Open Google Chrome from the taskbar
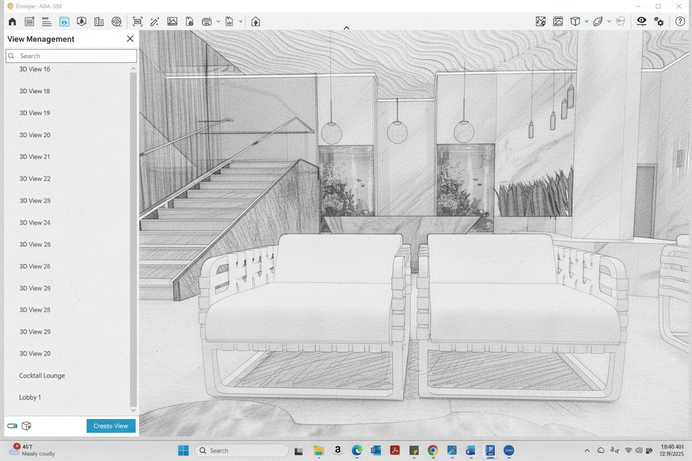 point(433,450)
